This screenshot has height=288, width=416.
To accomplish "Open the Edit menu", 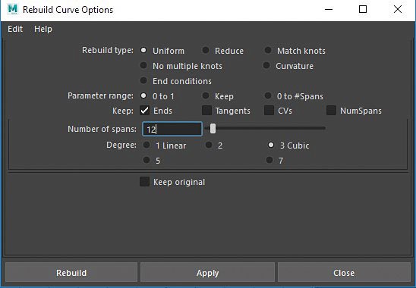I will point(15,29).
